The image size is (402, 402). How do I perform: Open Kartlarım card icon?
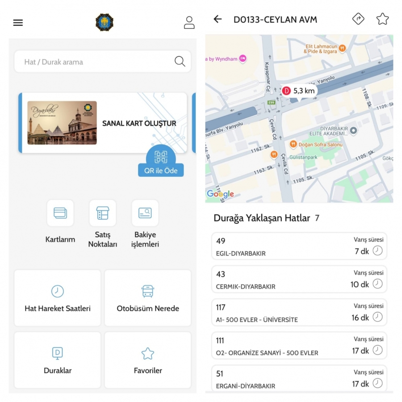tap(60, 213)
